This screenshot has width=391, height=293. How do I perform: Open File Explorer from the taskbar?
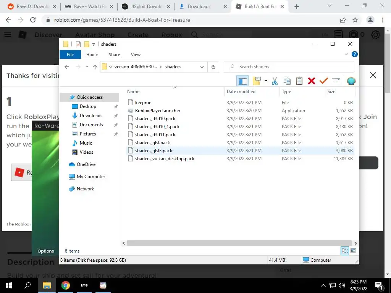pos(47,285)
